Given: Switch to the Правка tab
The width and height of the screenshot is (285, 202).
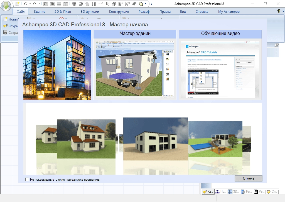Looking at the screenshot, I should [165, 12].
